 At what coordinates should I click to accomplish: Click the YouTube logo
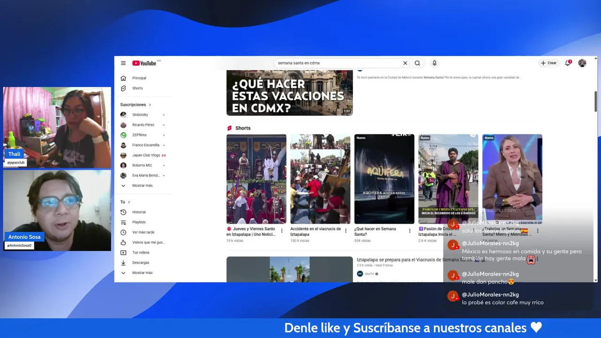[145, 63]
